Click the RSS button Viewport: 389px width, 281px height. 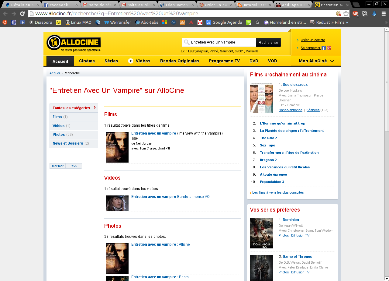(x=74, y=166)
